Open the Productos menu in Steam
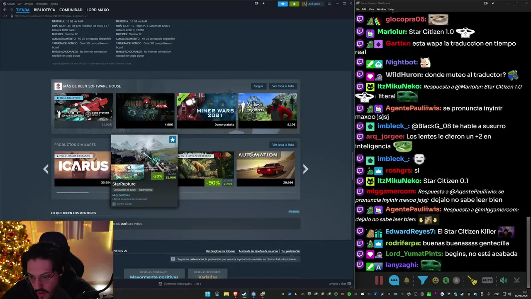The image size is (531, 299). point(41,4)
